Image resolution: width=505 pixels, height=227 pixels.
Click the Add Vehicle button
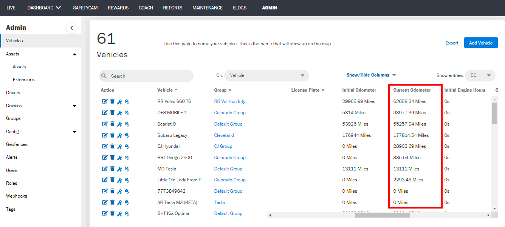click(481, 43)
